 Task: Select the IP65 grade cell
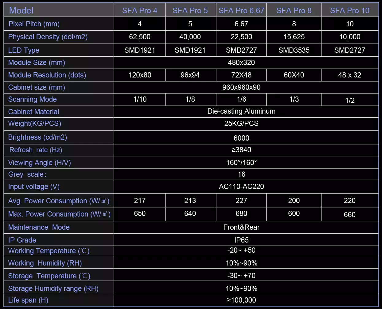pyautogui.click(x=241, y=240)
